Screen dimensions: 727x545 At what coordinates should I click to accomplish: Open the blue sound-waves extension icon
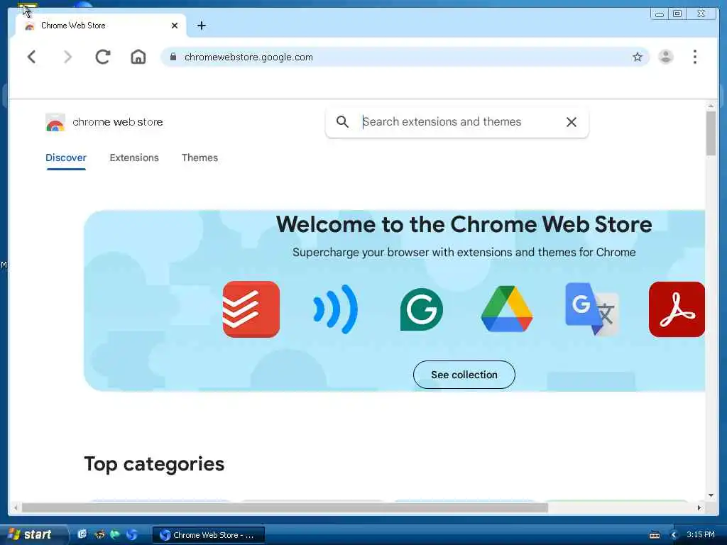tap(336, 309)
